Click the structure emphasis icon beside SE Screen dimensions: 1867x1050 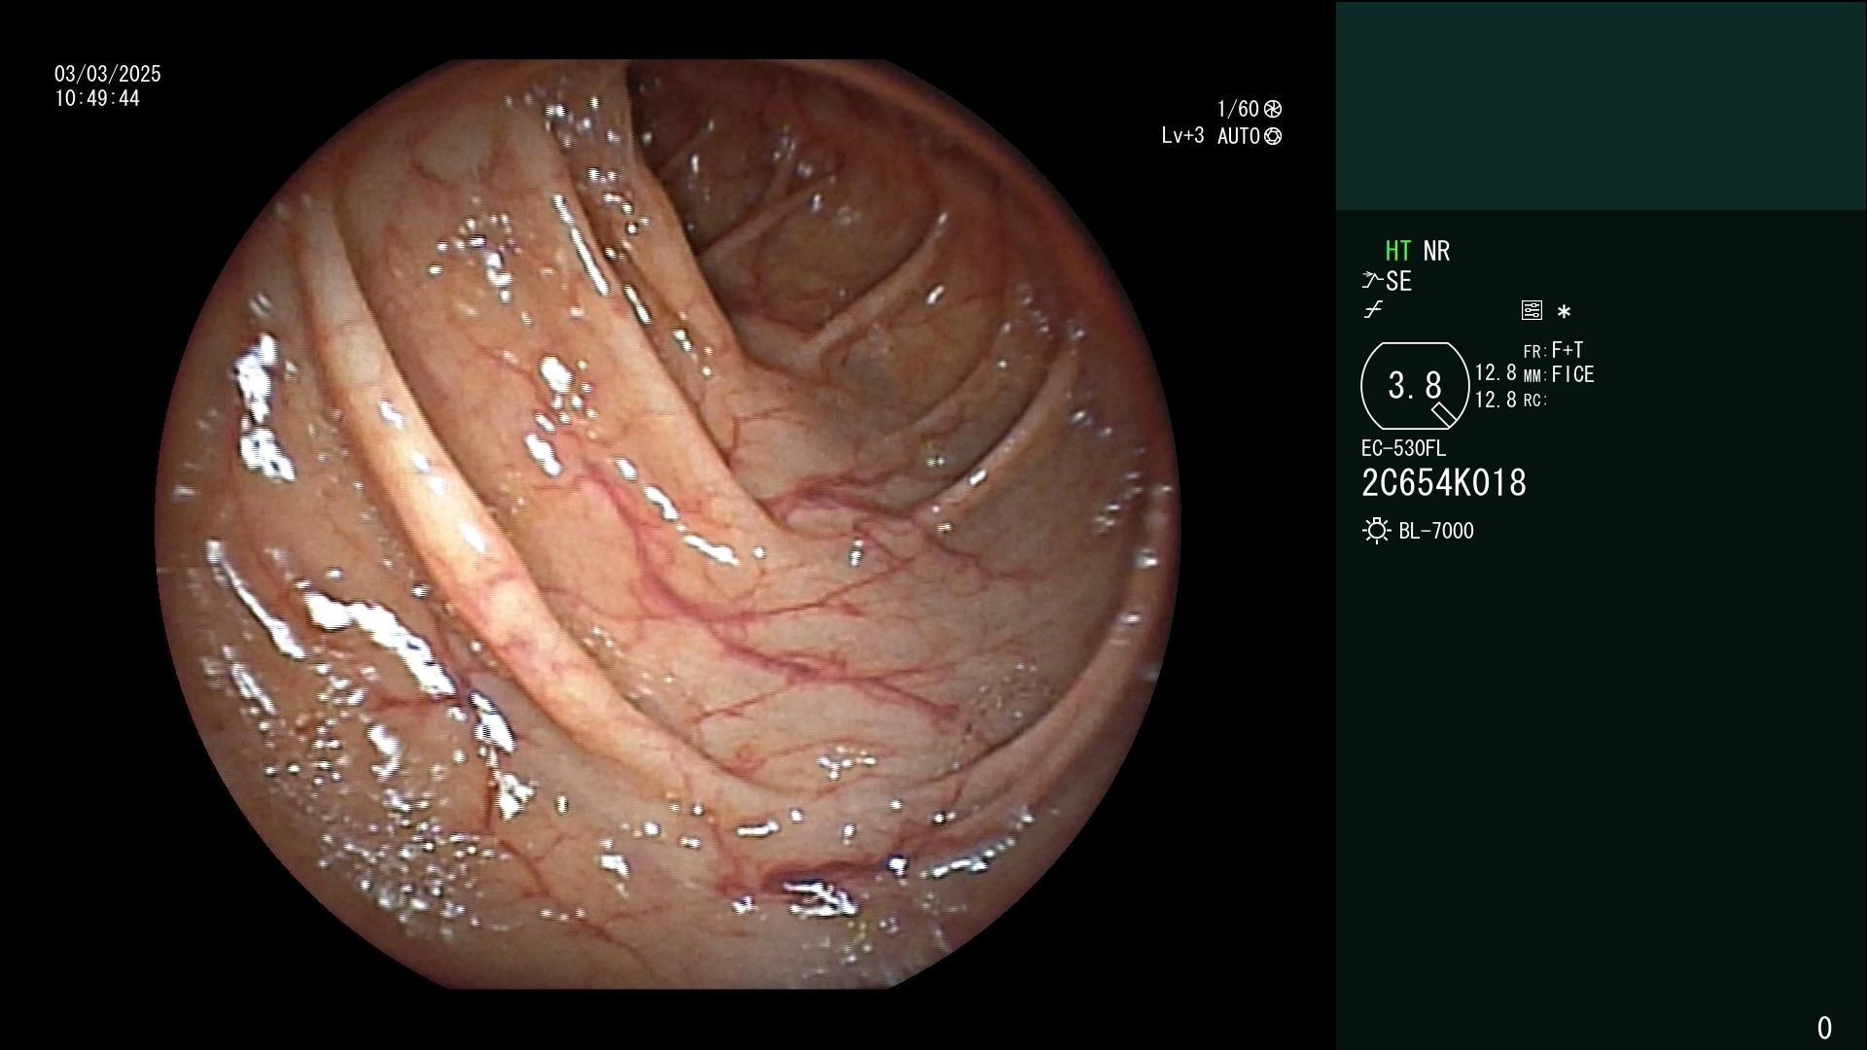1372,281
